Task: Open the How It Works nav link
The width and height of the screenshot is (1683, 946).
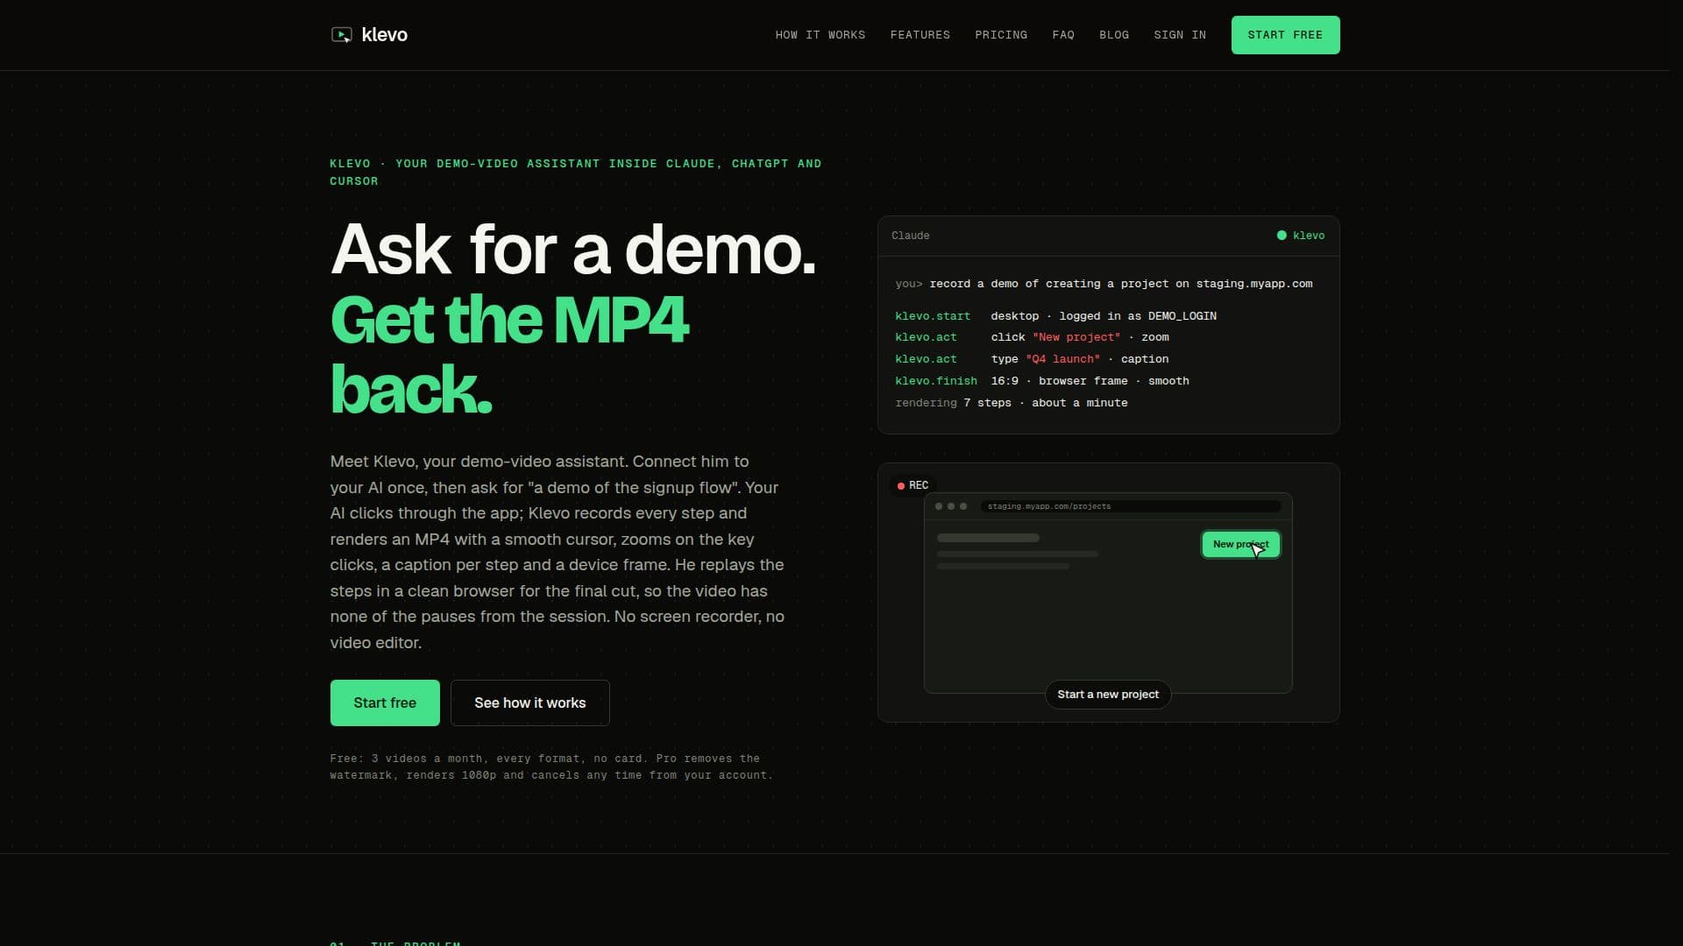Action: pyautogui.click(x=820, y=35)
